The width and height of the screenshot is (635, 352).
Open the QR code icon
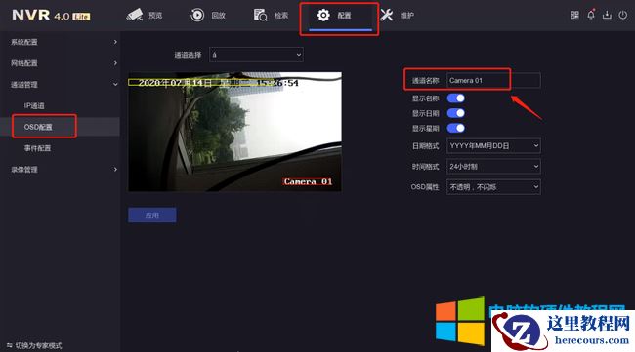tap(574, 15)
